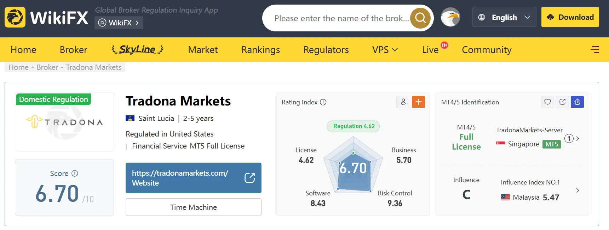Click the Influence grade C

pyautogui.click(x=466, y=194)
